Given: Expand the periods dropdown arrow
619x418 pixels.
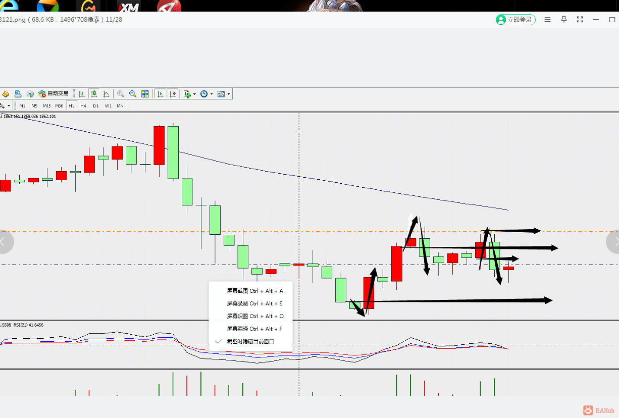Looking at the screenshot, I should [212, 94].
